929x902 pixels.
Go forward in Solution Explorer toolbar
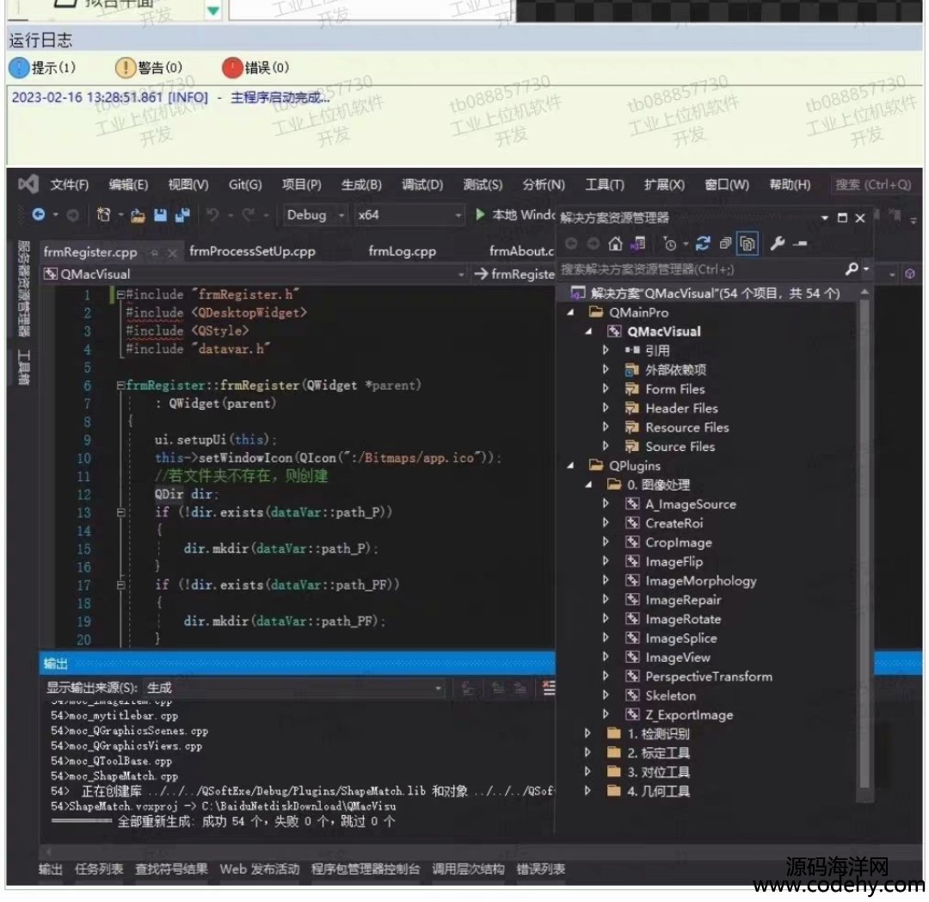pyautogui.click(x=593, y=244)
